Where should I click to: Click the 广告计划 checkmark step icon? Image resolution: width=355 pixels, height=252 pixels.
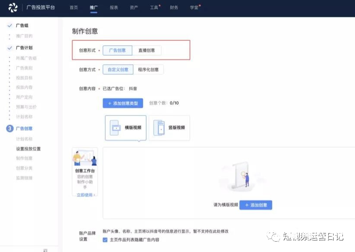click(10, 48)
